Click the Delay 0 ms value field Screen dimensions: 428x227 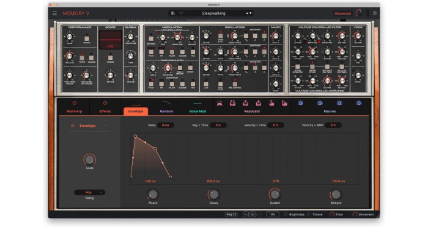click(166, 125)
